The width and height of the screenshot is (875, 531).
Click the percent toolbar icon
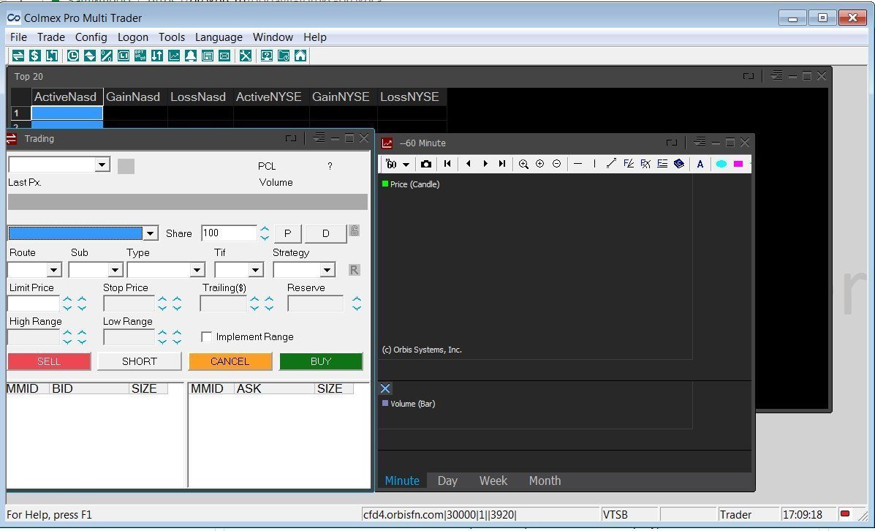pyautogui.click(x=106, y=56)
